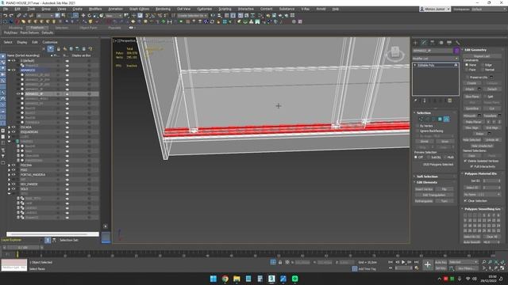The width and height of the screenshot is (508, 285).
Task: Select SubObj preview selection radio button
Action: (429, 158)
